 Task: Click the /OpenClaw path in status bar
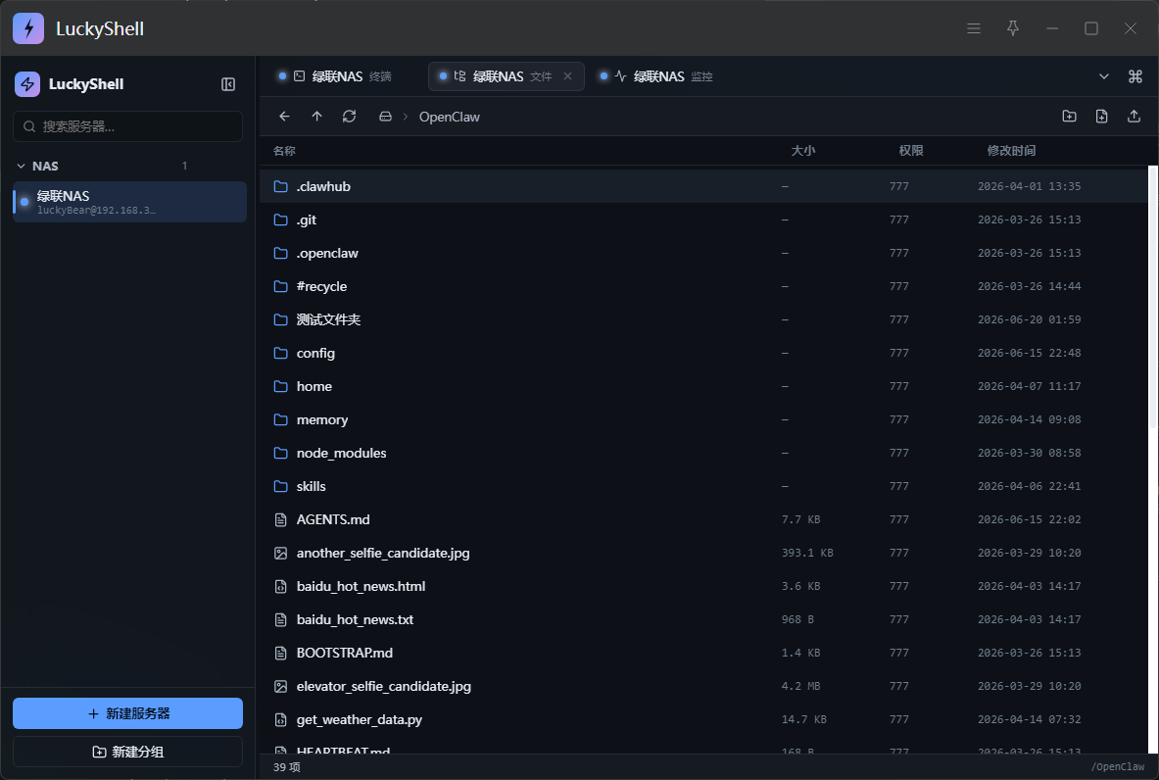coord(1117,767)
